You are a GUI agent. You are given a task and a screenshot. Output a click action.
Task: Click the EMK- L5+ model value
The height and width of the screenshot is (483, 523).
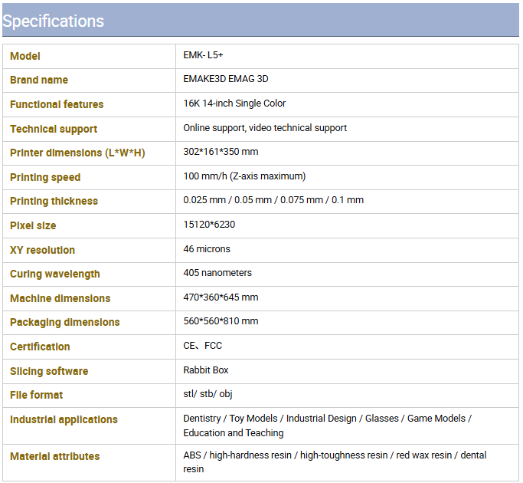(203, 55)
